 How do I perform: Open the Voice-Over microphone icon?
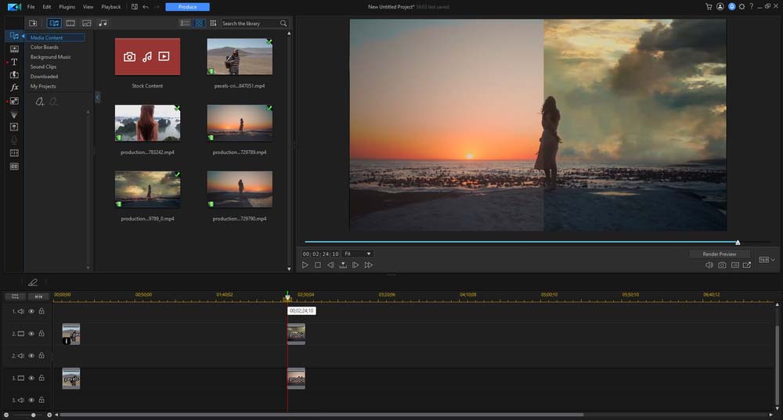click(14, 140)
